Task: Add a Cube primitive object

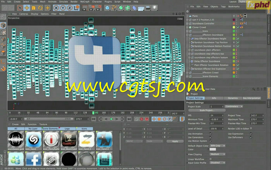Action: [x=107, y=8]
